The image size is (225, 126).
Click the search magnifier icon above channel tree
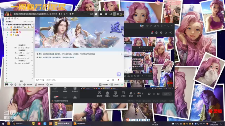click(18, 18)
